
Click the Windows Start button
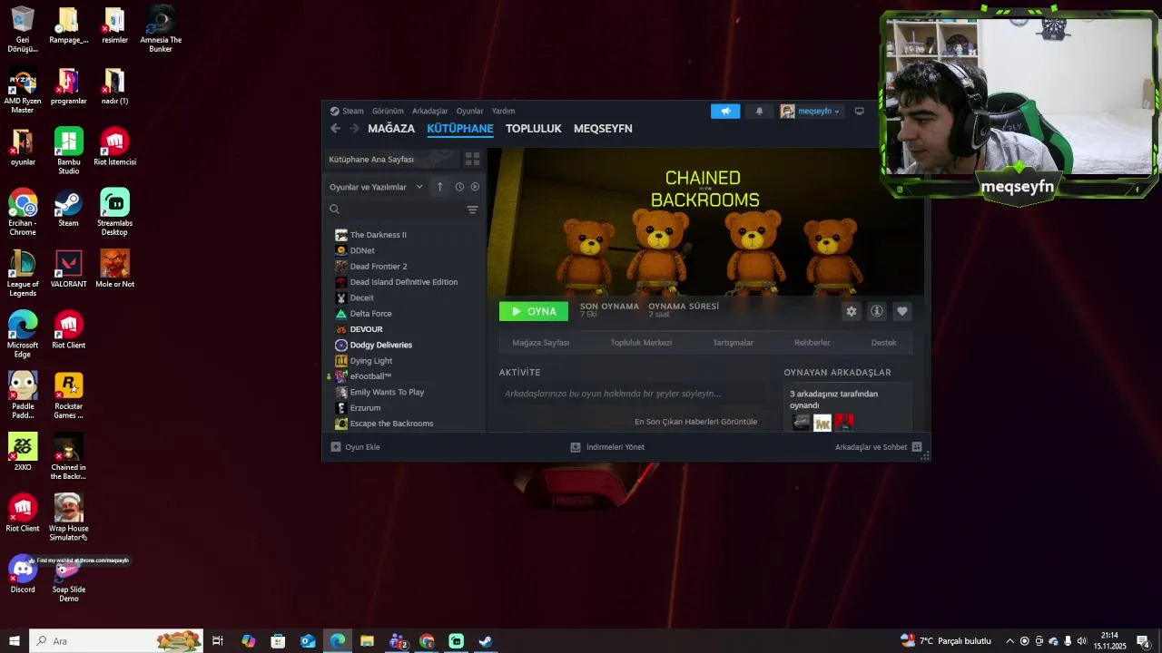15,641
